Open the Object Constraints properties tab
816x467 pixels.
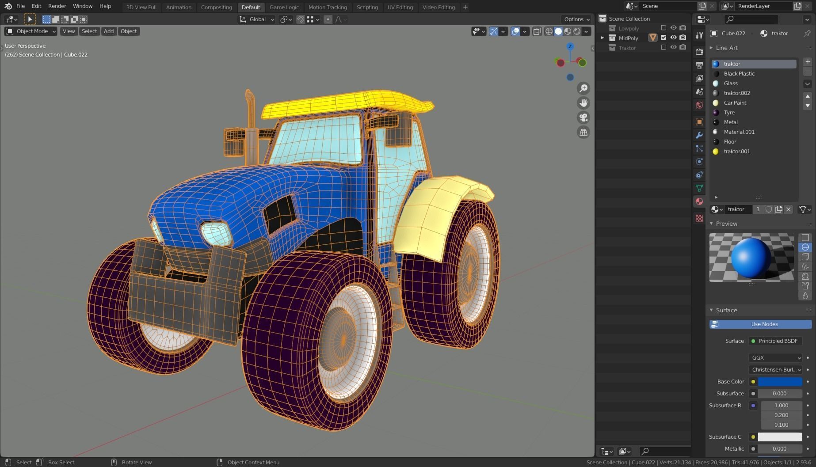[699, 175]
